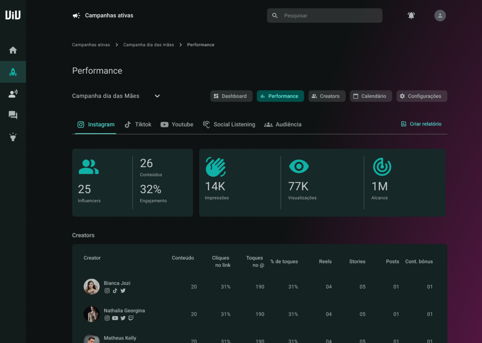482x343 pixels.
Task: Open Nathalia Georgina's profile photo
Action: coord(92,314)
